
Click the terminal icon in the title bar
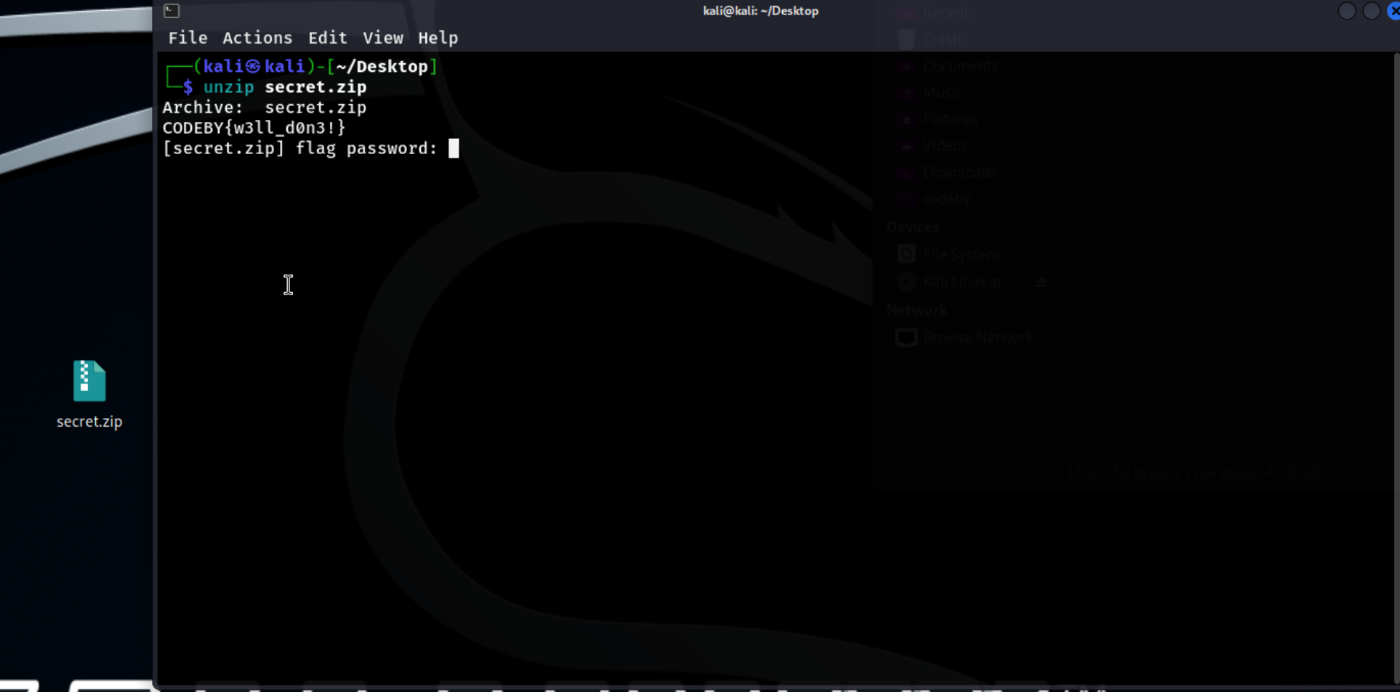(172, 10)
